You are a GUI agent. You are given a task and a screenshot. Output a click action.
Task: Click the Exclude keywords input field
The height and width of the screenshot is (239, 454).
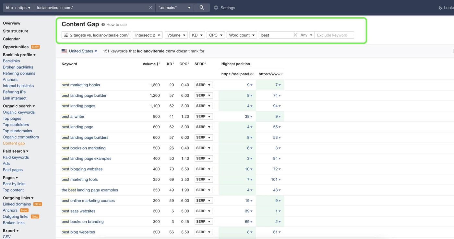click(334, 35)
